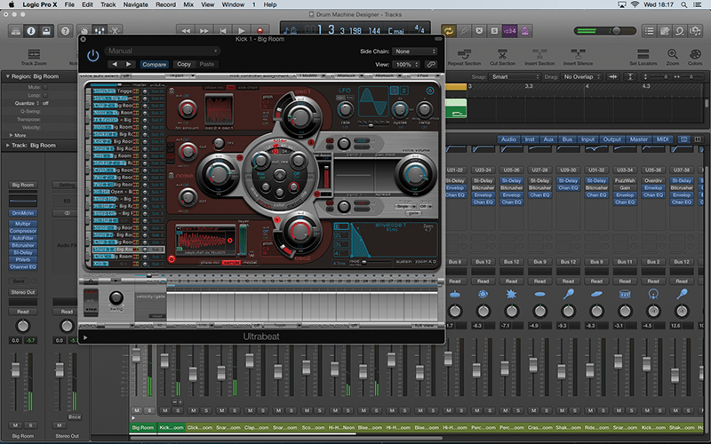Open the Apple menu

pyautogui.click(x=11, y=4)
